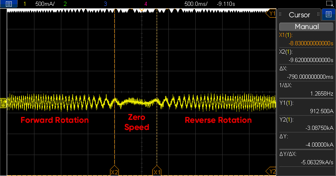Click the Cursor panel title
Viewport: 336px width, 176px height.
(299, 15)
